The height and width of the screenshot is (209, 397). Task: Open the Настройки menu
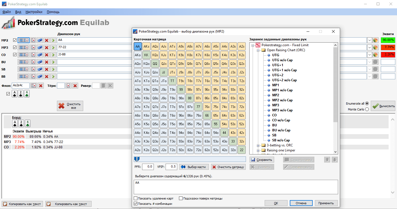click(x=34, y=12)
